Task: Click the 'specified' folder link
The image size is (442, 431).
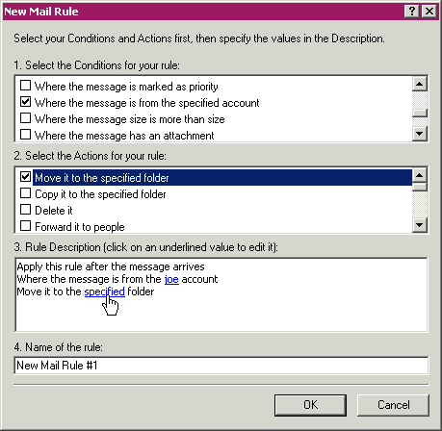Action: pos(104,292)
